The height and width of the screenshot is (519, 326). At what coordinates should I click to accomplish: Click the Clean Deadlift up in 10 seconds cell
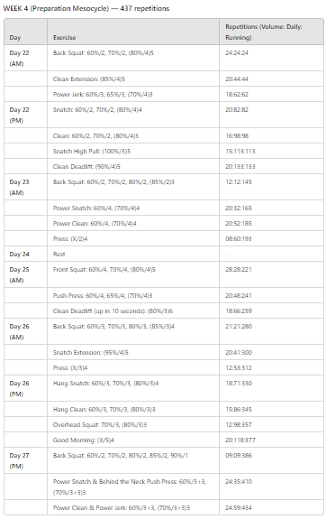pyautogui.click(x=133, y=310)
